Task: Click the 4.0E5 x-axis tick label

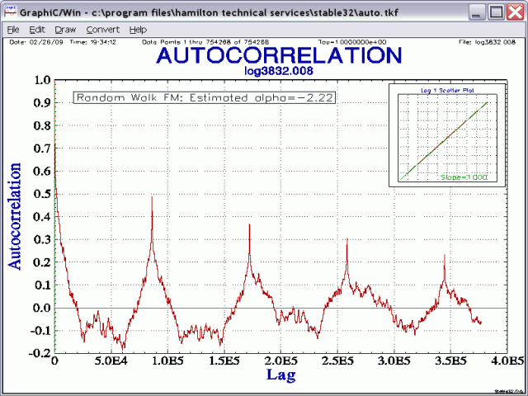Action: [x=507, y=361]
